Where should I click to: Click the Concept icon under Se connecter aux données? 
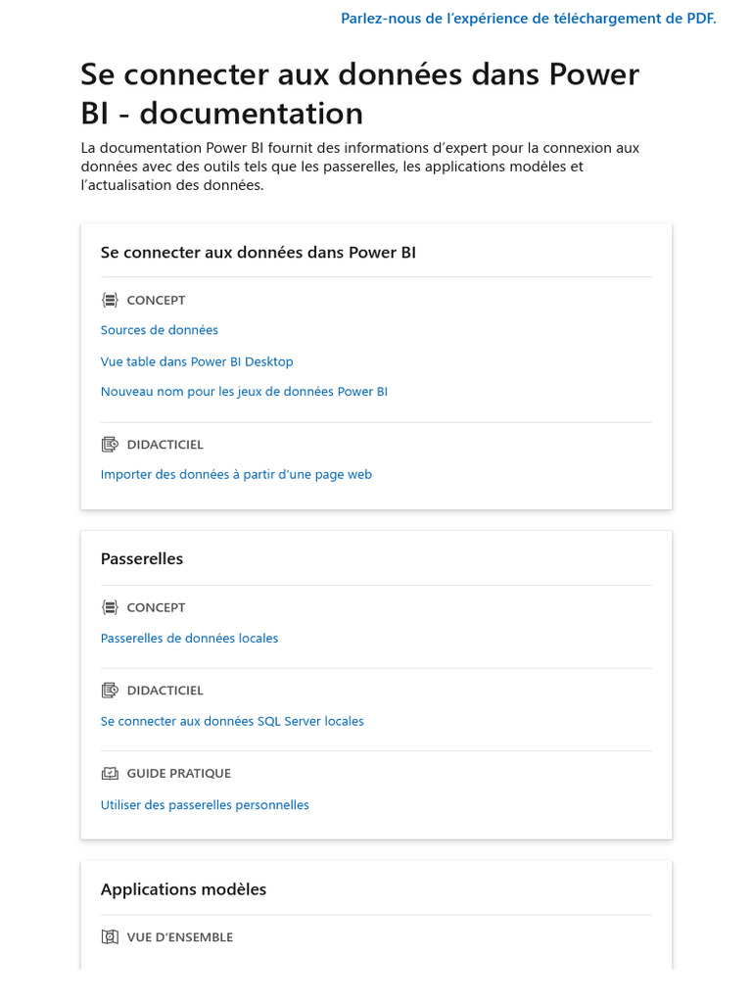point(110,301)
